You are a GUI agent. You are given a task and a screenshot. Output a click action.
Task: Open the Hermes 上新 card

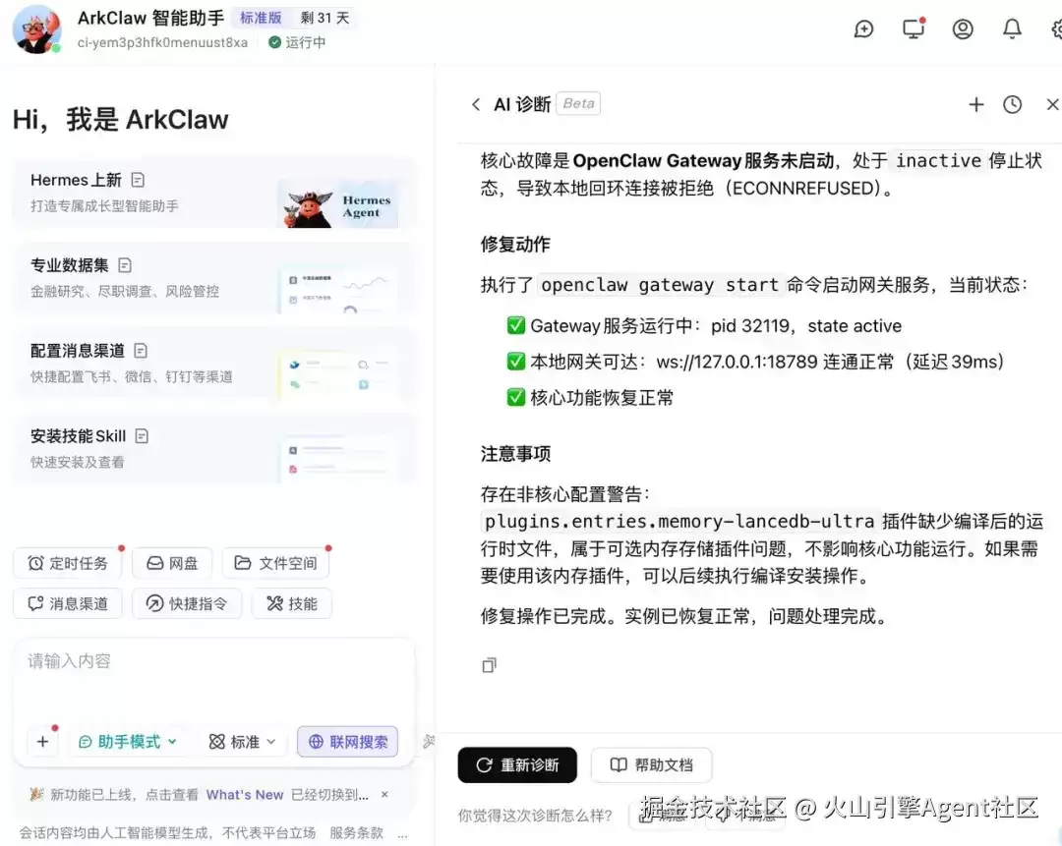tap(214, 193)
